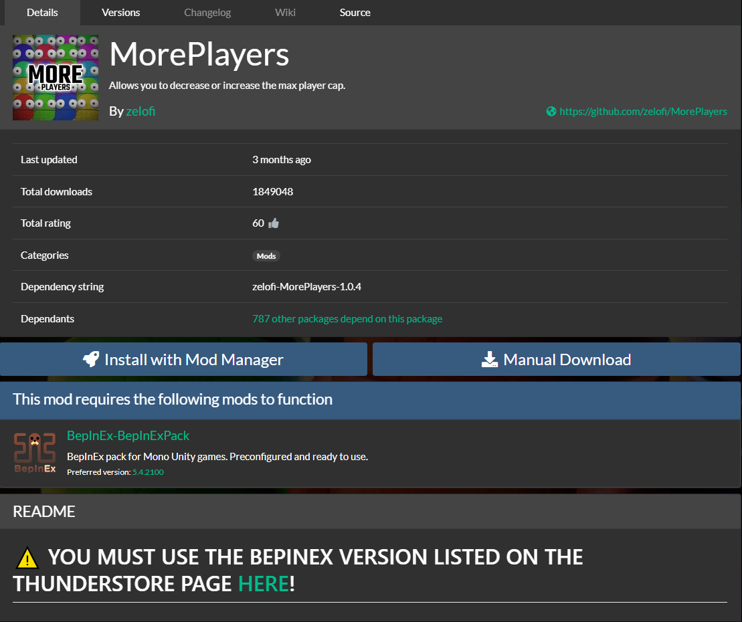Select the MorePlayers title heading
This screenshot has height=622, width=742.
click(199, 54)
